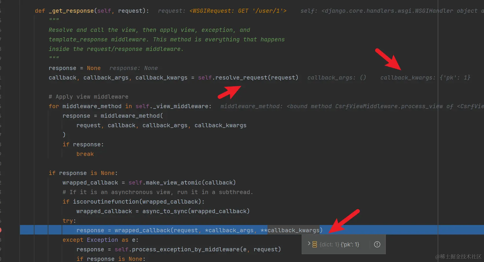Click "wrapped_callback = async_to_sync(wrapped_callback)" line
This screenshot has height=262, width=484.
pyautogui.click(x=163, y=211)
